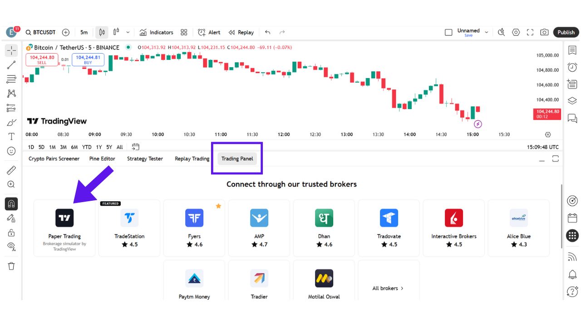The width and height of the screenshot is (581, 327).
Task: Open the chats speech bubble icon
Action: [572, 118]
